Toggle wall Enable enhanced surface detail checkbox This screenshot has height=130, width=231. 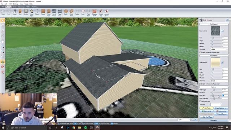[x=200, y=84]
